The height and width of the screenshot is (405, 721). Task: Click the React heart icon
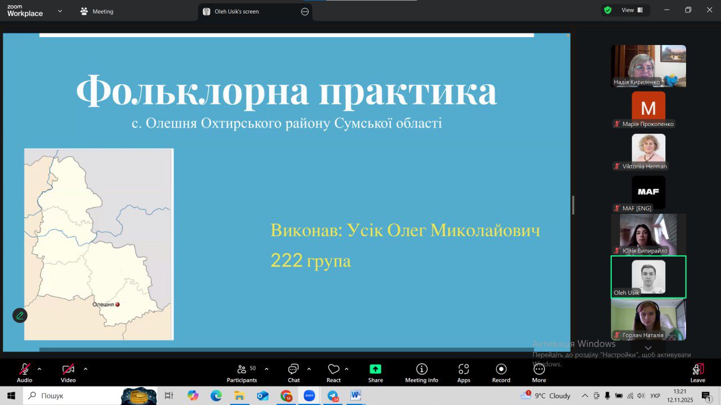pyautogui.click(x=333, y=372)
